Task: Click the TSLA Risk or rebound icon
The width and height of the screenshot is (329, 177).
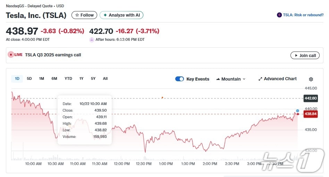Action: (279, 15)
